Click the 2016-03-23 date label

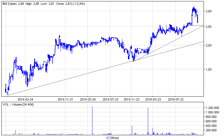153,99
